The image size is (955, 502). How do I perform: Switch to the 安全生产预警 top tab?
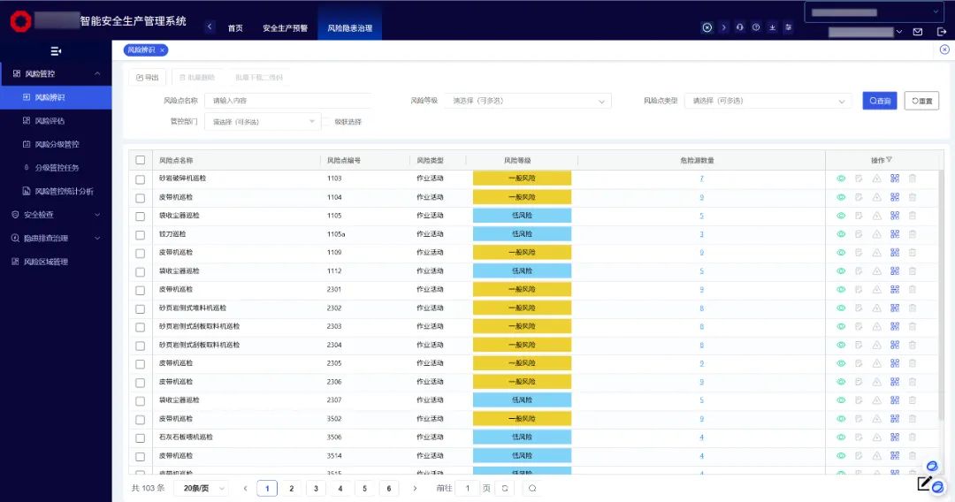coord(285,28)
